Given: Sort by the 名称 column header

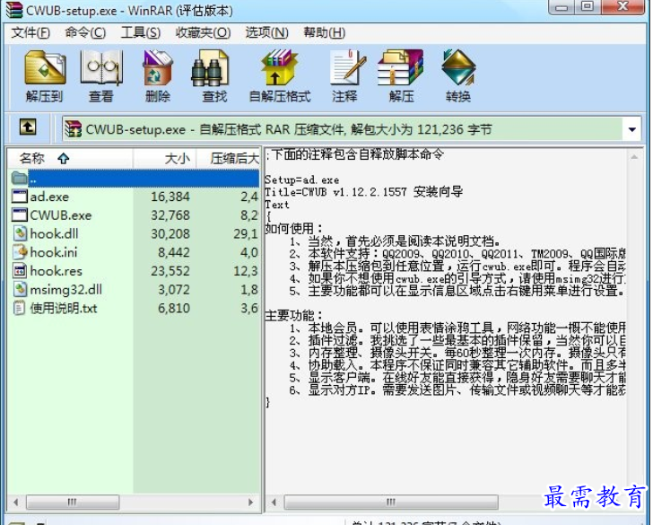Looking at the screenshot, I should [70, 158].
